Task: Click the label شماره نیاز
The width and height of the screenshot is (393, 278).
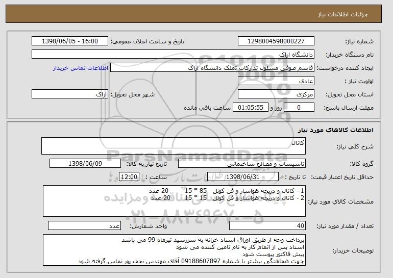Action: 359,41
